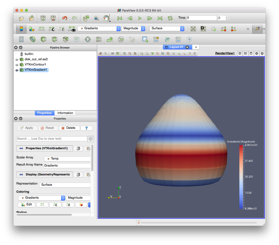Open the Gradients coloring array dropdown
The width and height of the screenshot is (279, 245).
click(99, 29)
